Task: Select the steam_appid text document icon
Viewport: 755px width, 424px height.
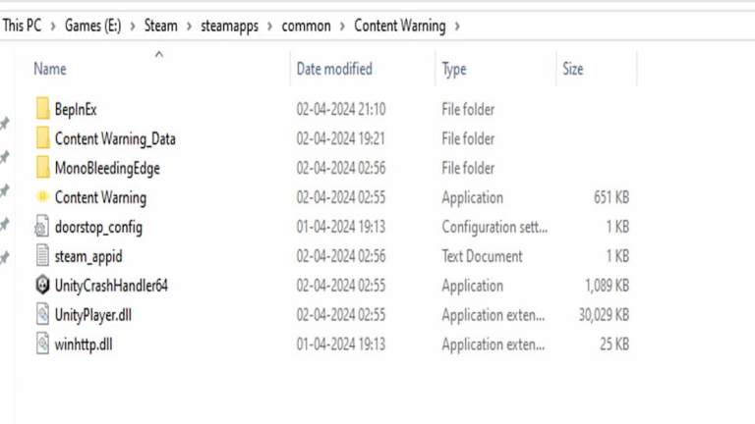Action: [x=42, y=256]
